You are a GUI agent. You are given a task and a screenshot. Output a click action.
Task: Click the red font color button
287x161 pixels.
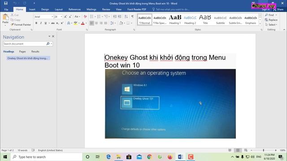83,23
